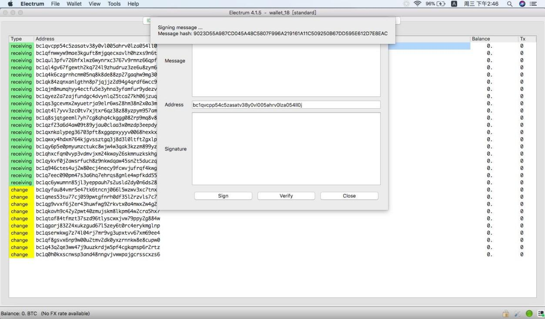This screenshot has width=545, height=319.
Task: Open Spotlight search
Action: coord(509,4)
